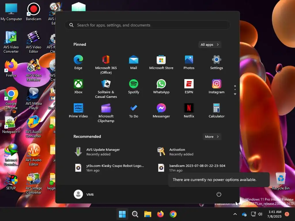
Task: Select AVS Video Converter desktop icon
Action: click(11, 42)
